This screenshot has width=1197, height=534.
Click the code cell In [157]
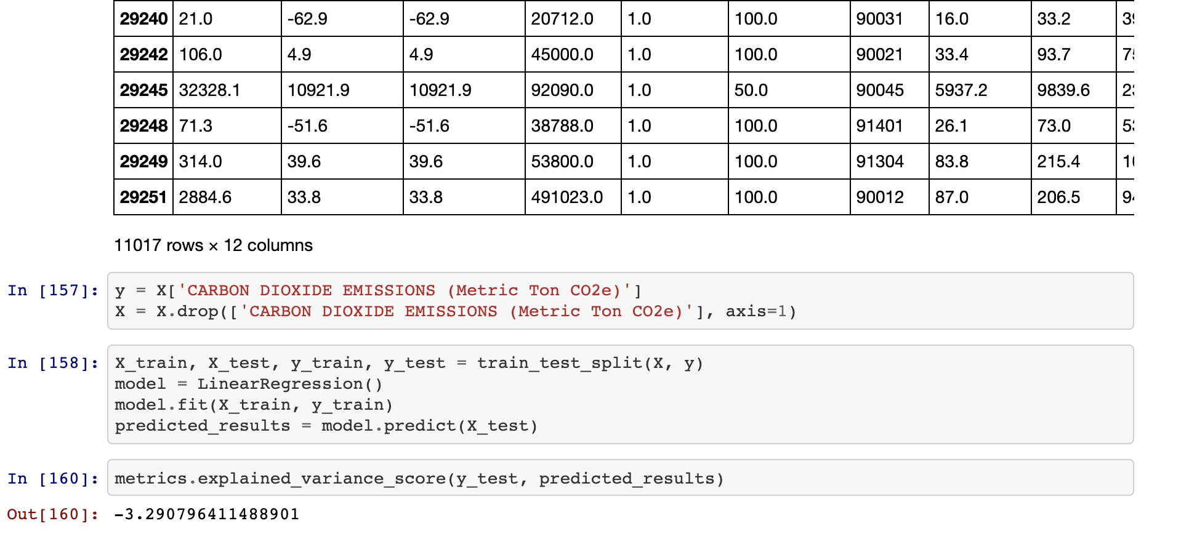tap(620, 301)
